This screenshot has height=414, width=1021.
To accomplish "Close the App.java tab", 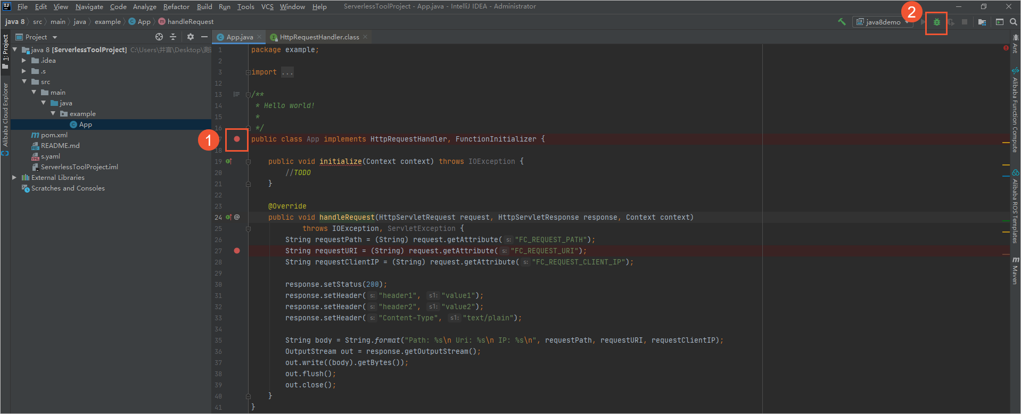I will click(x=259, y=37).
